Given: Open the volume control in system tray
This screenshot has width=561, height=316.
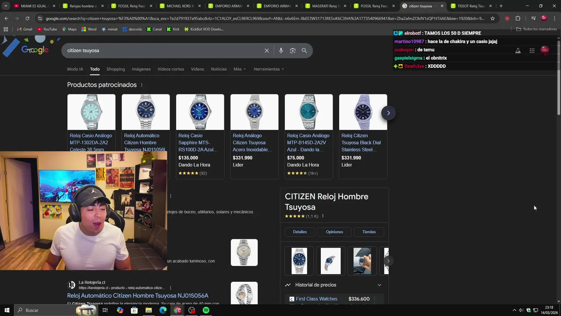Looking at the screenshot, I should [521, 310].
